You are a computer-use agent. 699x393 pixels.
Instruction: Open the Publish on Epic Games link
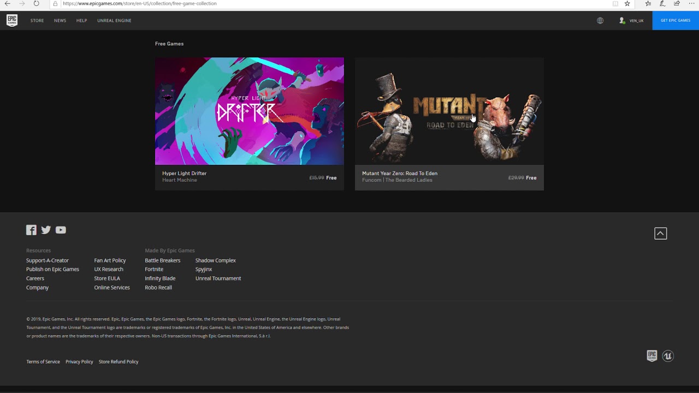[x=52, y=269]
